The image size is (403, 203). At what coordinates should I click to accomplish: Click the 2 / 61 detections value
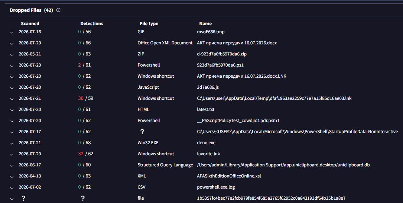click(x=84, y=65)
